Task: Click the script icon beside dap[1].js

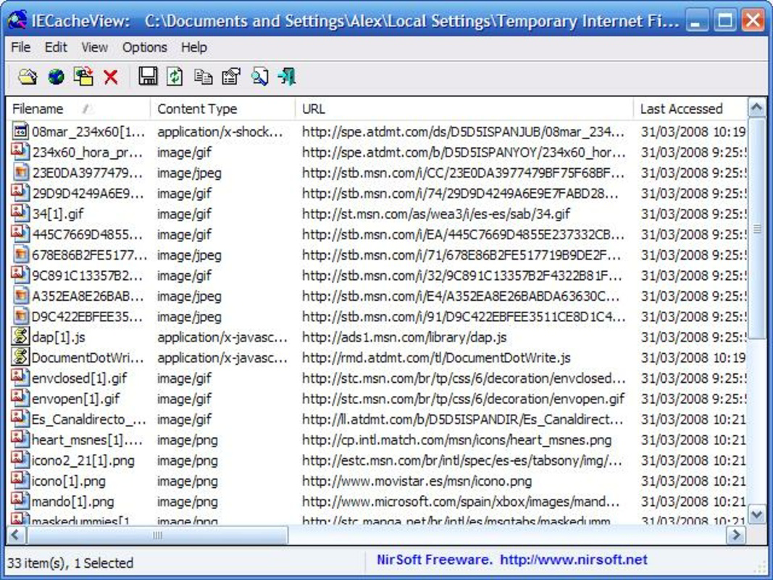Action: point(20,336)
